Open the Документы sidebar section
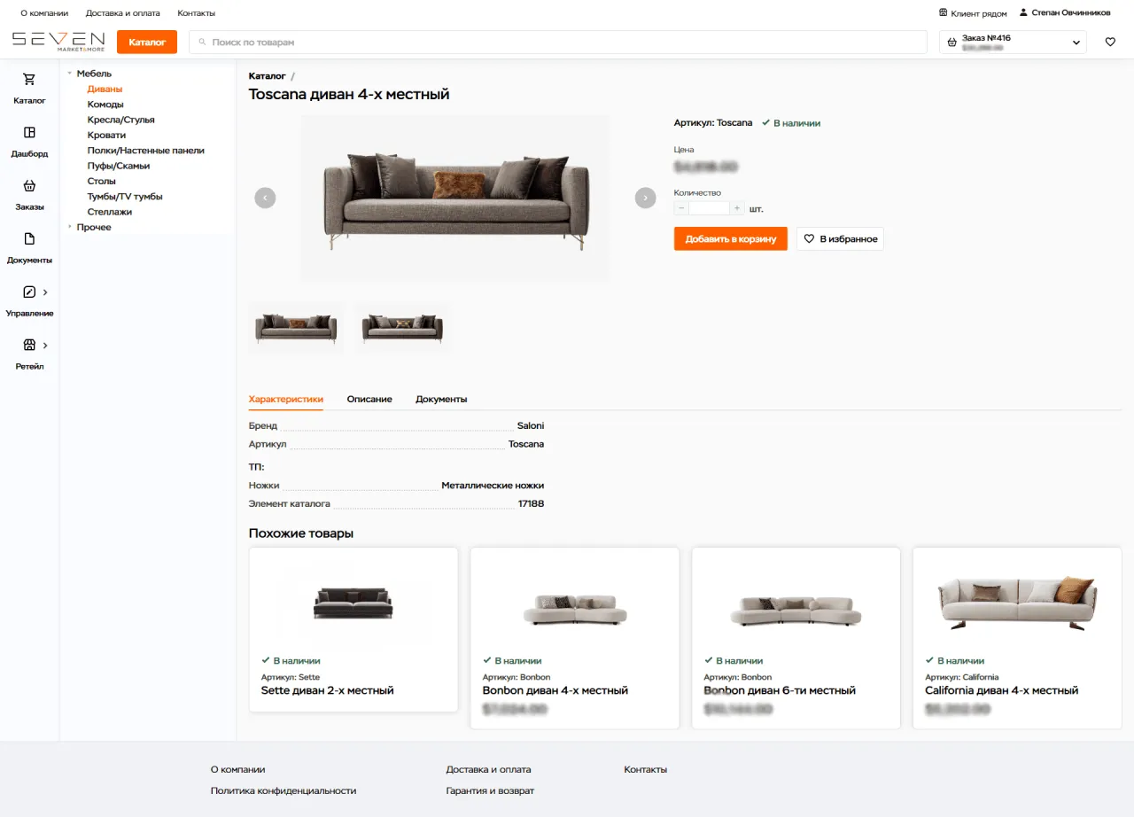Viewport: 1134px width, 817px height. point(29,248)
